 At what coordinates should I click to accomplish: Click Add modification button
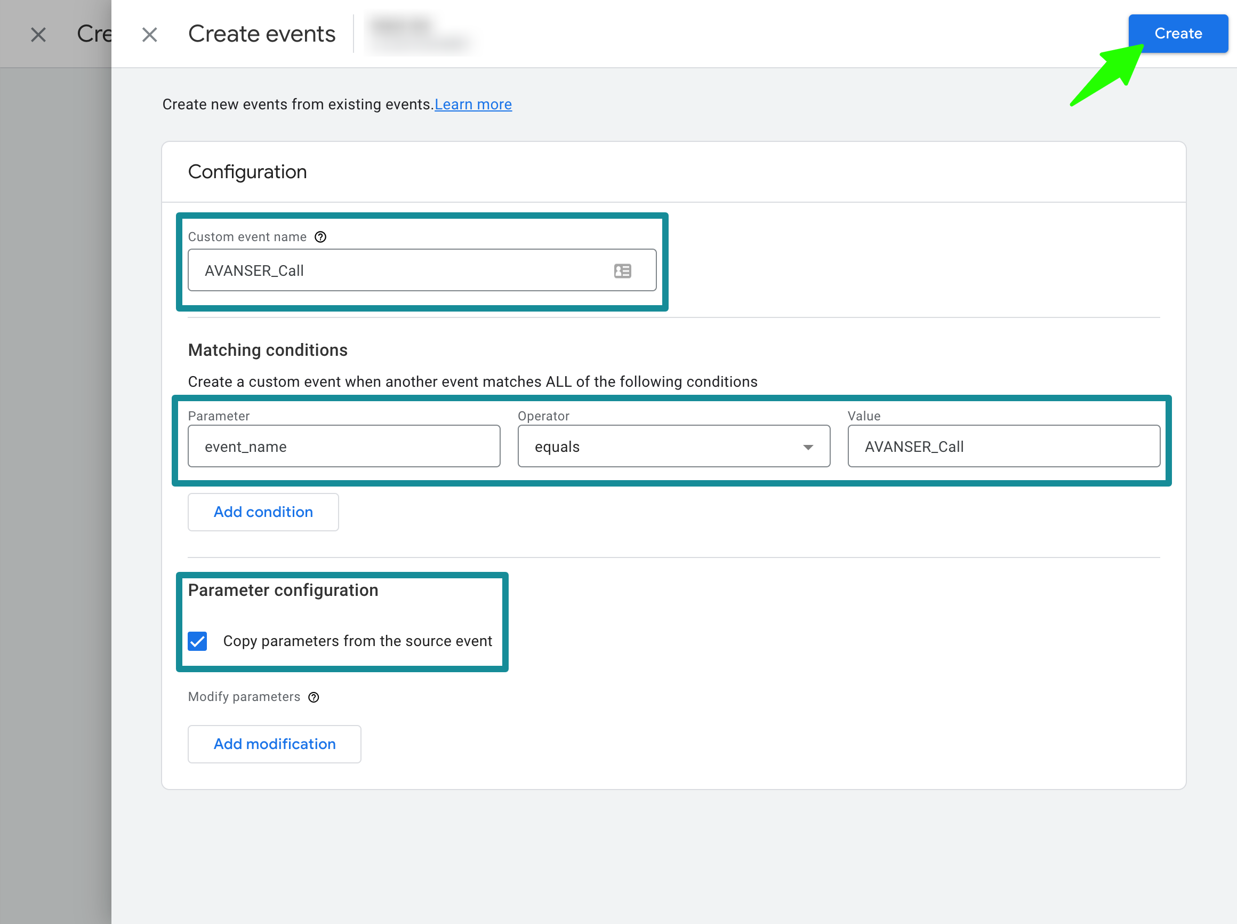coord(274,744)
